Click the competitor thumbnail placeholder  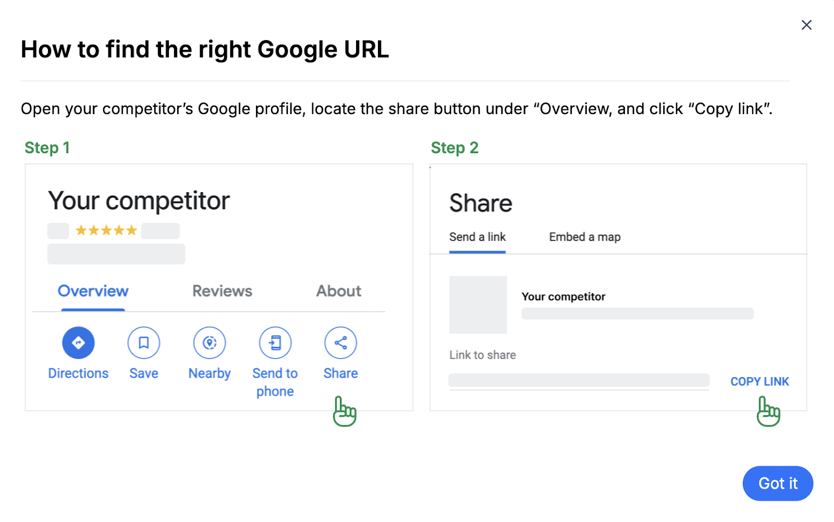coord(478,305)
